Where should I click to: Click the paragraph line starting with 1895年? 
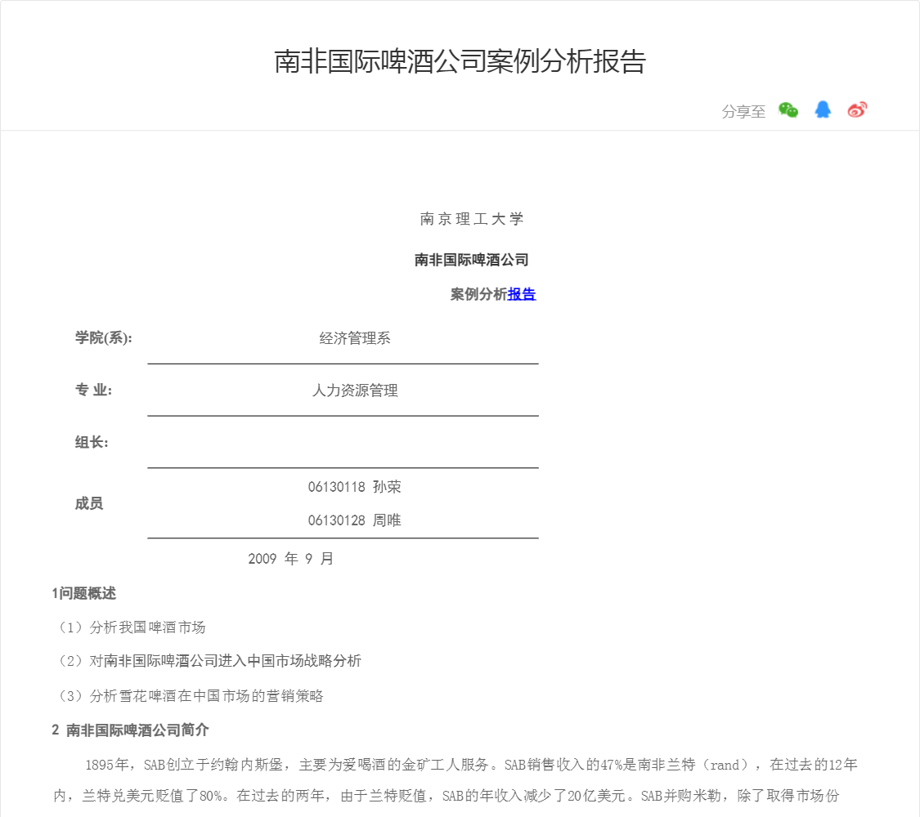[471, 765]
